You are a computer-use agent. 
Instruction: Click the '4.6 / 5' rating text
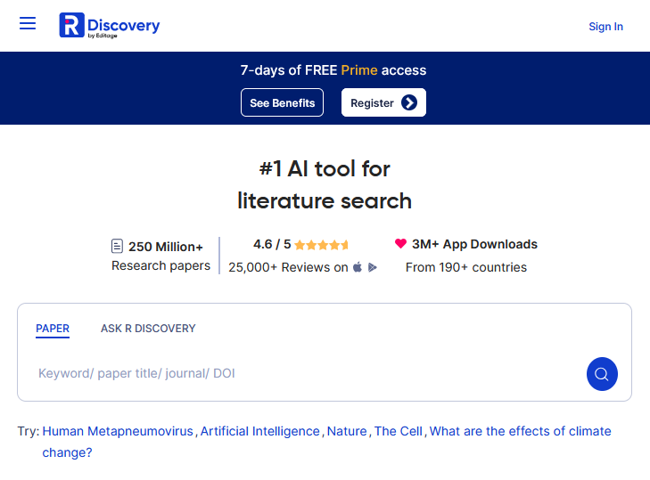click(272, 244)
